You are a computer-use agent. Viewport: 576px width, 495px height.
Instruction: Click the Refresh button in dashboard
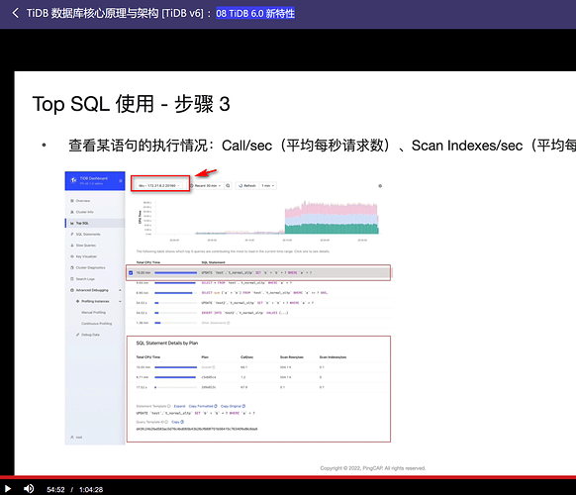click(x=247, y=185)
